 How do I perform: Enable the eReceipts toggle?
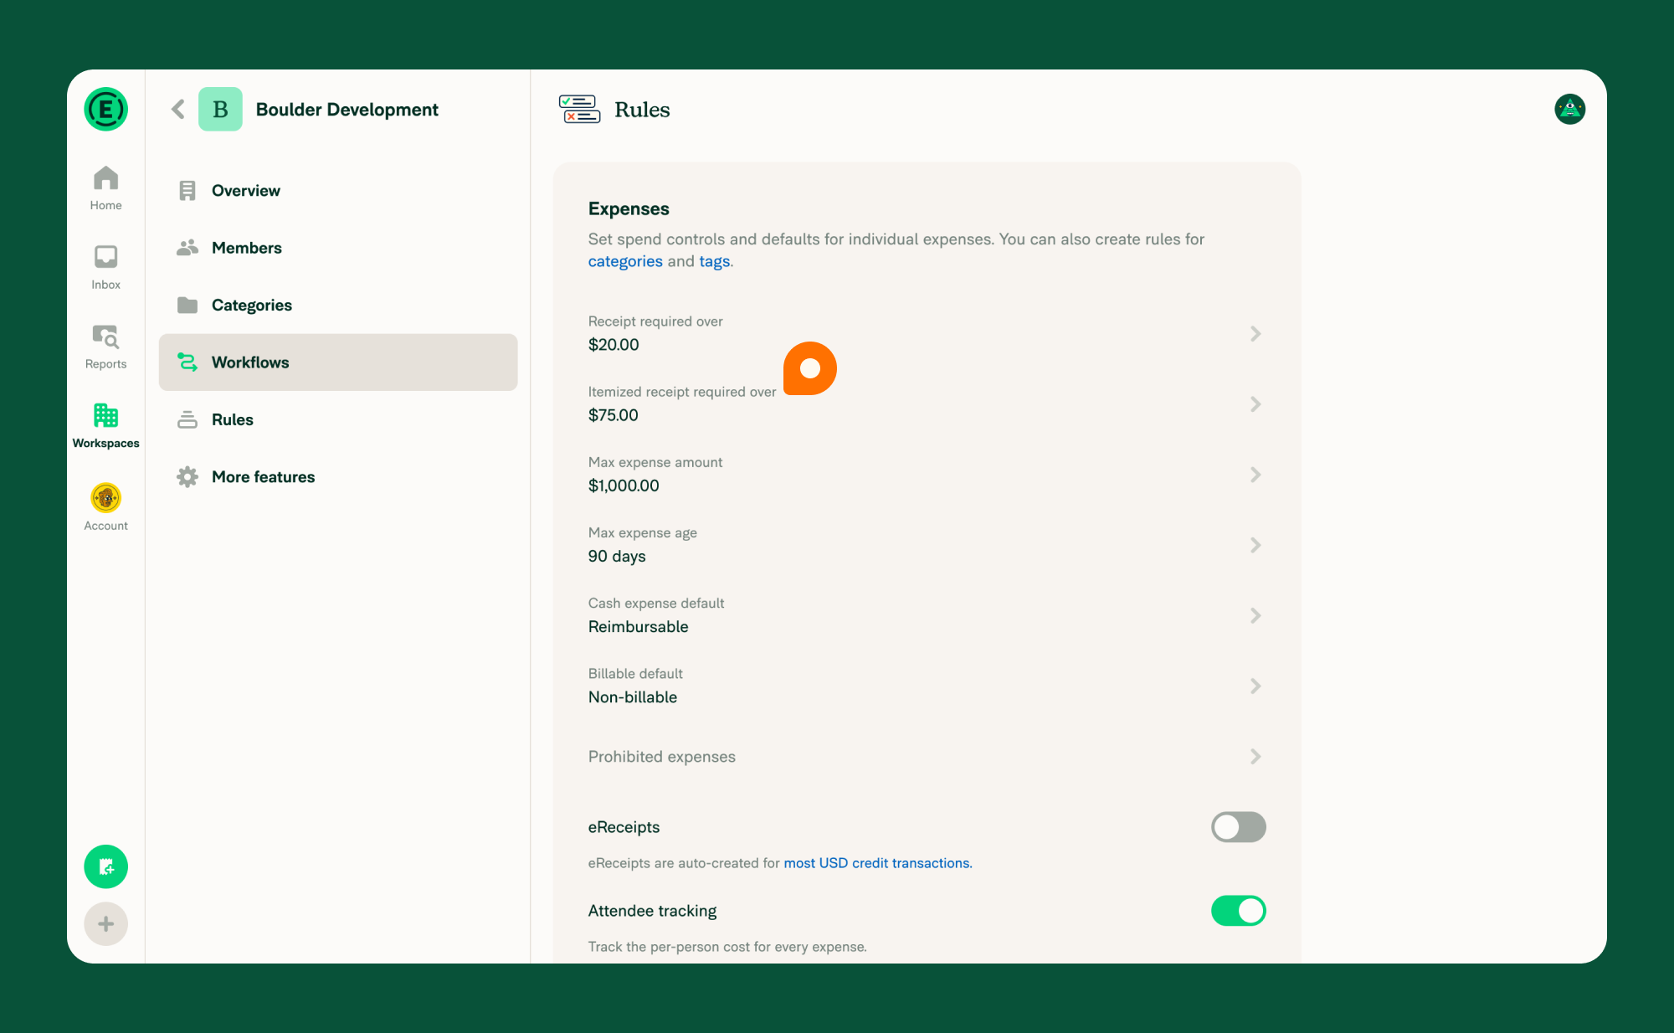[1238, 827]
